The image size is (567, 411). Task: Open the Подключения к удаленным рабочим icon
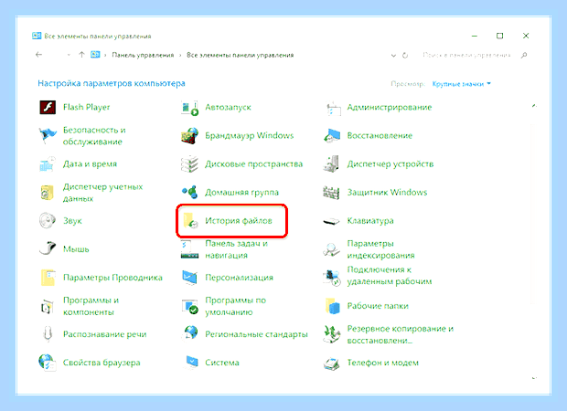point(332,278)
